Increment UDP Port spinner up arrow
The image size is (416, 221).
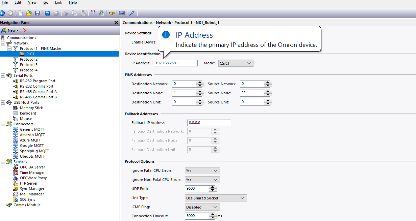[x=213, y=187]
